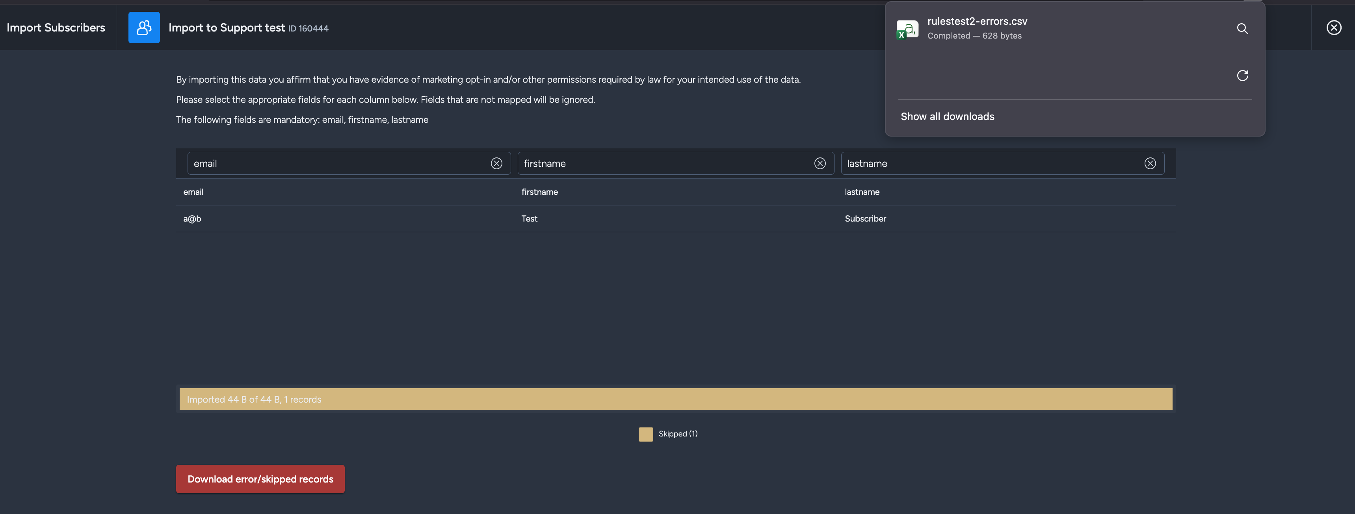Click the email header row cell
Image resolution: width=1355 pixels, height=514 pixels.
pyautogui.click(x=193, y=192)
